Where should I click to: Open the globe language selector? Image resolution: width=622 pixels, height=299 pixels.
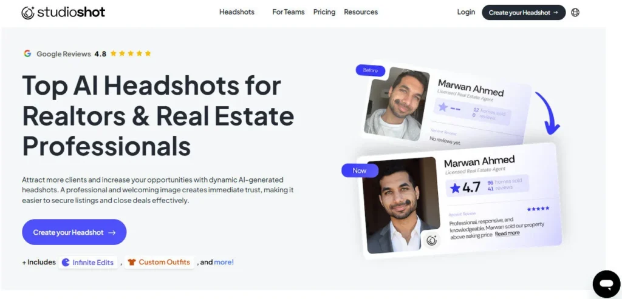[575, 12]
